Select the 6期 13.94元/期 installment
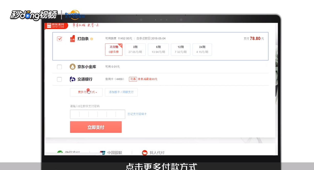 click(158, 49)
